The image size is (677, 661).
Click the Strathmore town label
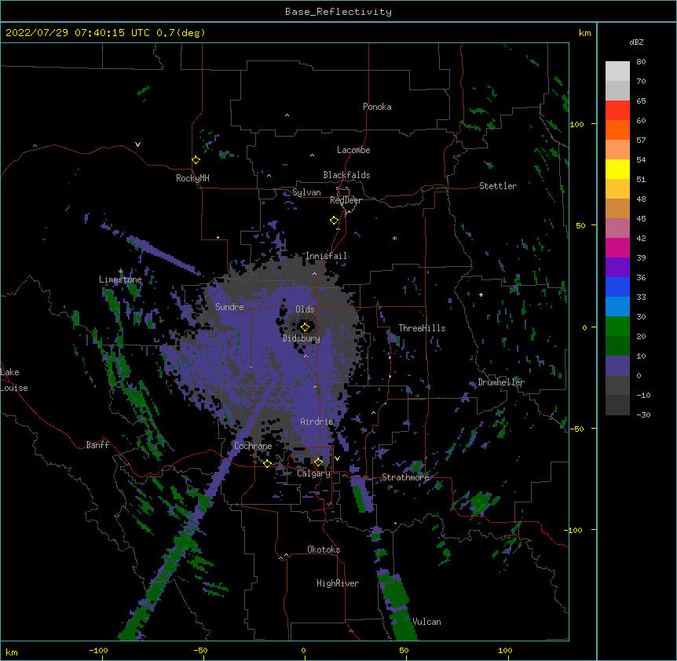405,477
